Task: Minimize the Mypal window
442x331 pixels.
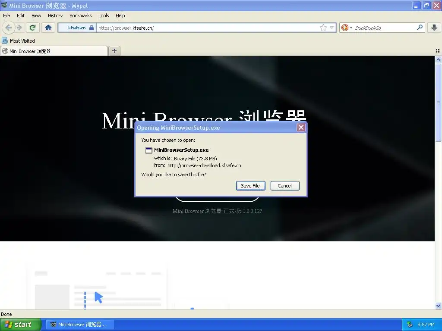Action: [x=416, y=6]
